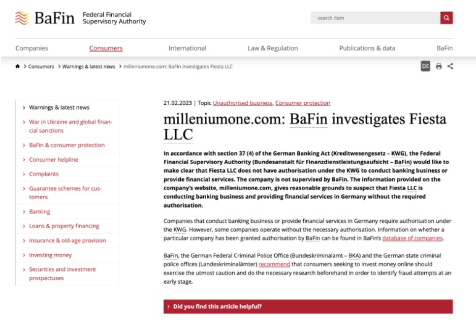The image size is (476, 326).
Task: Focus the search item input field
Action: tap(375, 18)
